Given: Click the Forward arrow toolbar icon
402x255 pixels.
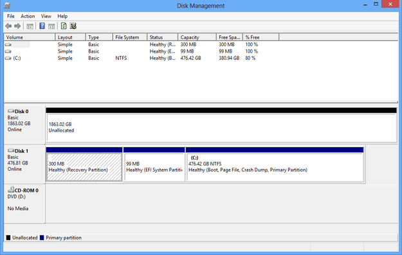Looking at the screenshot, I should point(17,26).
